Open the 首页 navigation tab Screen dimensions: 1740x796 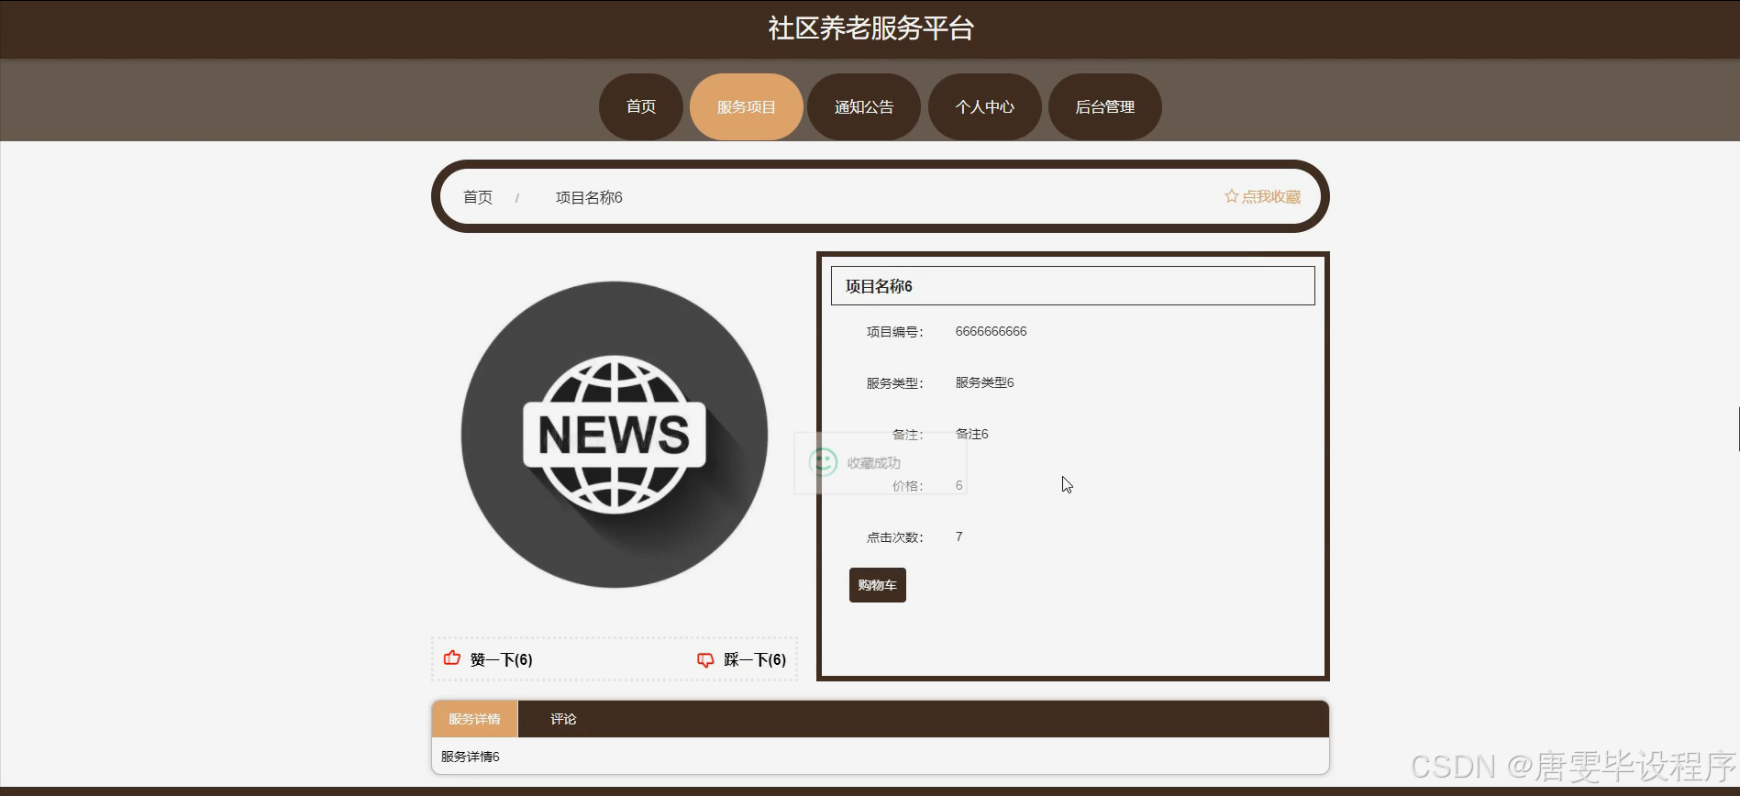640,106
